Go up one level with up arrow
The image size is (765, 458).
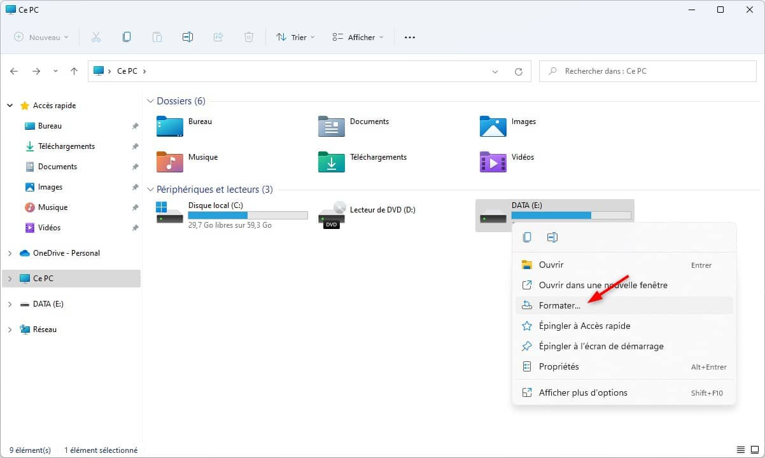(x=74, y=71)
